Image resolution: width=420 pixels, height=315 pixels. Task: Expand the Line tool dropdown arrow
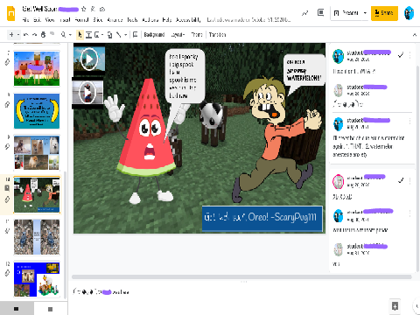click(x=125, y=35)
